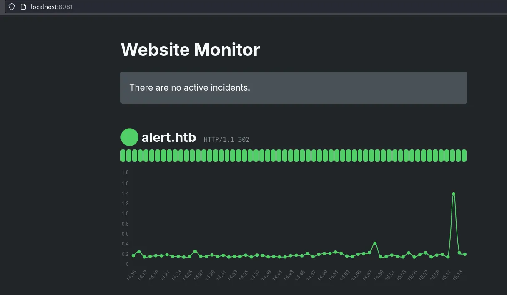Select the HTTP/1.1 302 status label
This screenshot has height=295, width=507.
[x=226, y=140]
